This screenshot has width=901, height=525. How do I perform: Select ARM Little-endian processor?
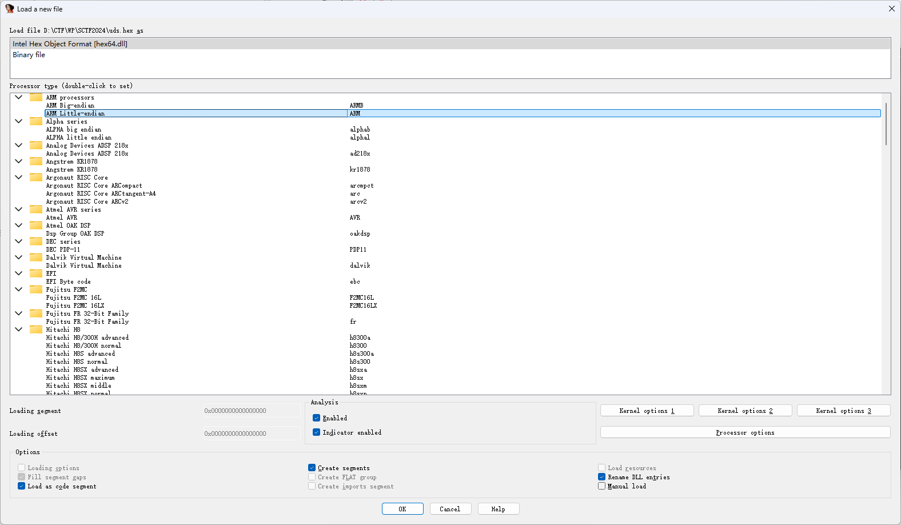[x=463, y=113]
